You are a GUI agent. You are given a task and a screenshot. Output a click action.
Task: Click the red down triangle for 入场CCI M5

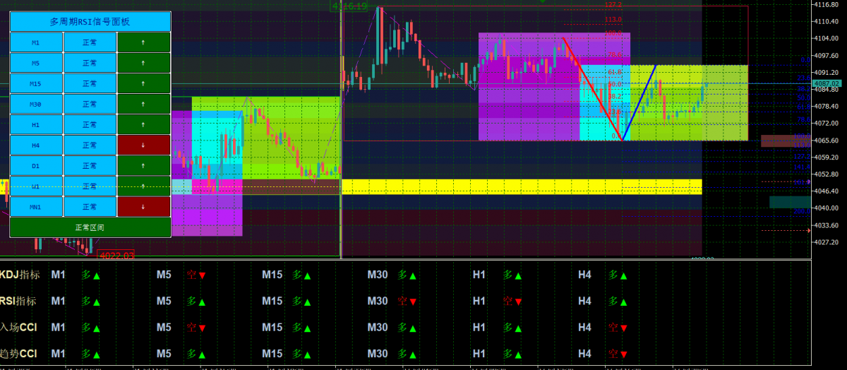[x=202, y=328]
